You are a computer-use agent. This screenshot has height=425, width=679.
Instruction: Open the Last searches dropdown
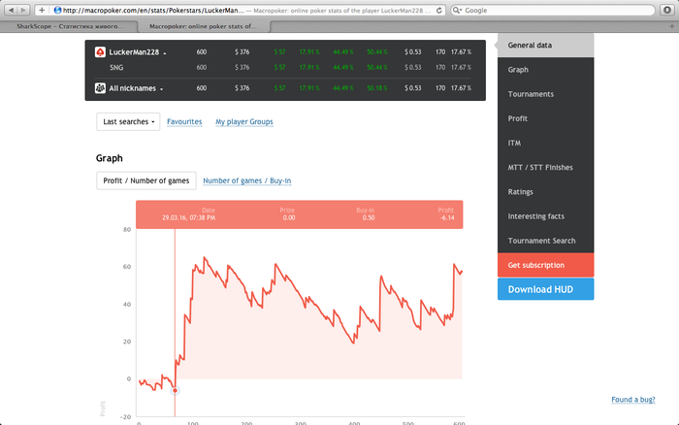pyautogui.click(x=128, y=121)
